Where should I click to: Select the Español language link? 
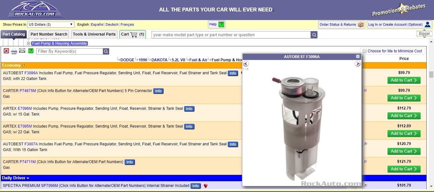(x=97, y=24)
